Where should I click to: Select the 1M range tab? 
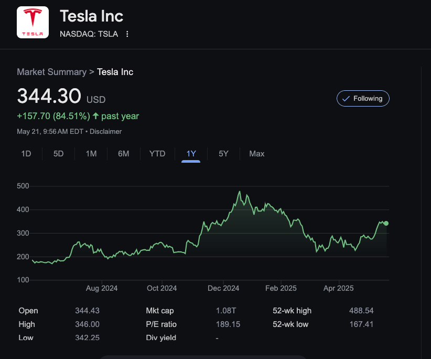coord(91,153)
